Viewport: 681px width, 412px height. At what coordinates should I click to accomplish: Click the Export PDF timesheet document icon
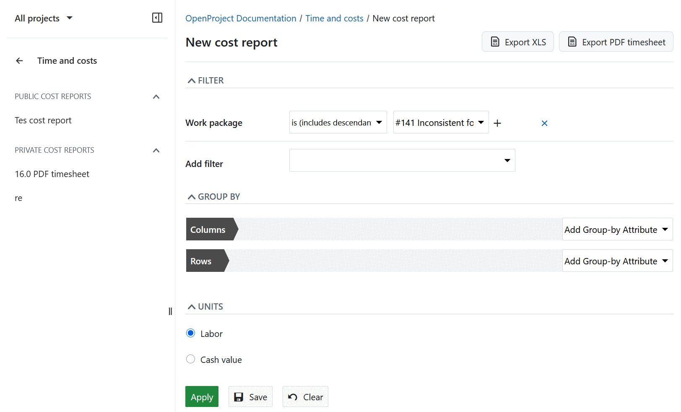pos(572,42)
